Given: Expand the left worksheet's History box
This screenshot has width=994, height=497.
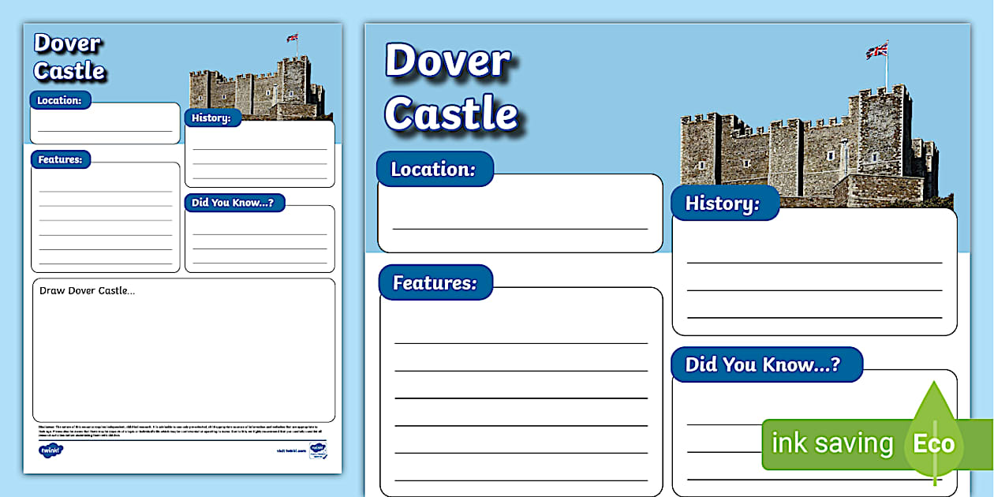Looking at the screenshot, I should 260,154.
